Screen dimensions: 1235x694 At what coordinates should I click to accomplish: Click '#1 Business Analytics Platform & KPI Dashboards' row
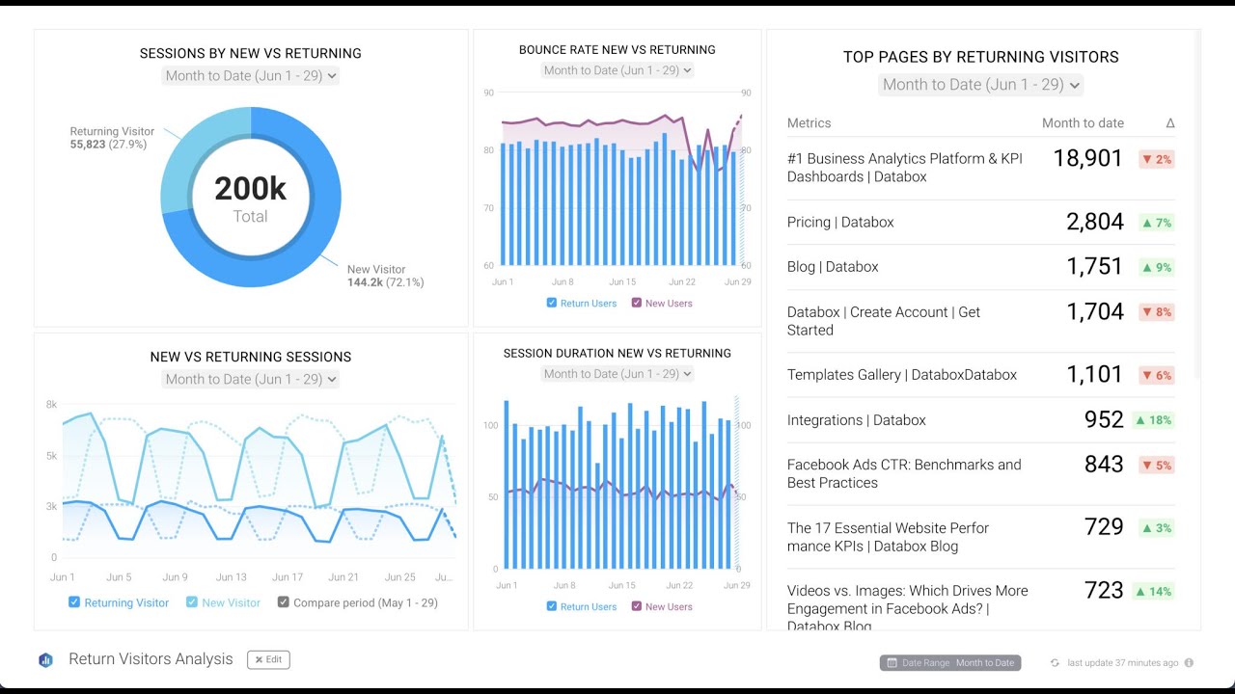click(x=981, y=168)
